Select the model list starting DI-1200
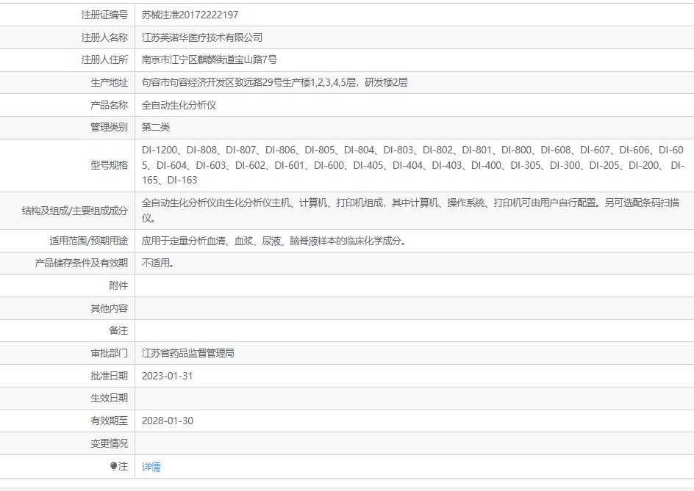Viewport: 694px width, 491px height. click(412, 165)
